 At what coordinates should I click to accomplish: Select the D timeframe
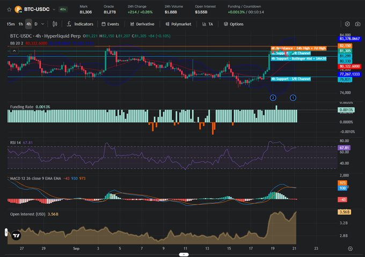click(36, 24)
